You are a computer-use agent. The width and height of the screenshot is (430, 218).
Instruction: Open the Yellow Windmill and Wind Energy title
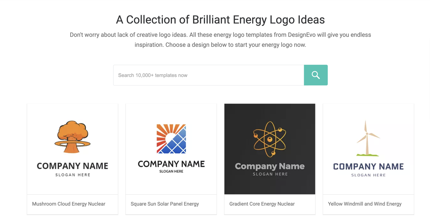pos(365,204)
